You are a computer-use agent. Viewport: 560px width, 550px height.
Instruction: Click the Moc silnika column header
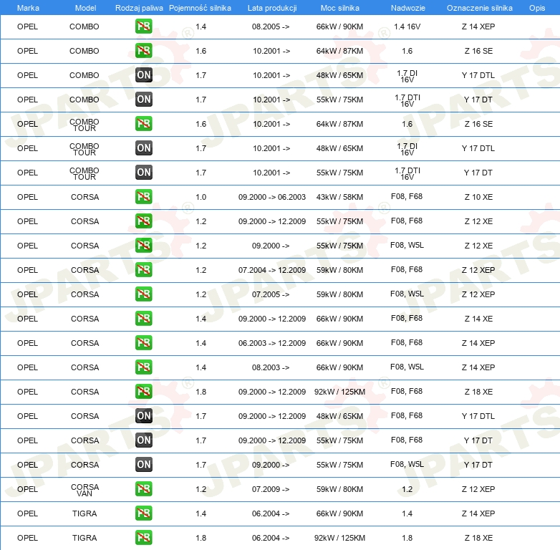[x=339, y=8]
